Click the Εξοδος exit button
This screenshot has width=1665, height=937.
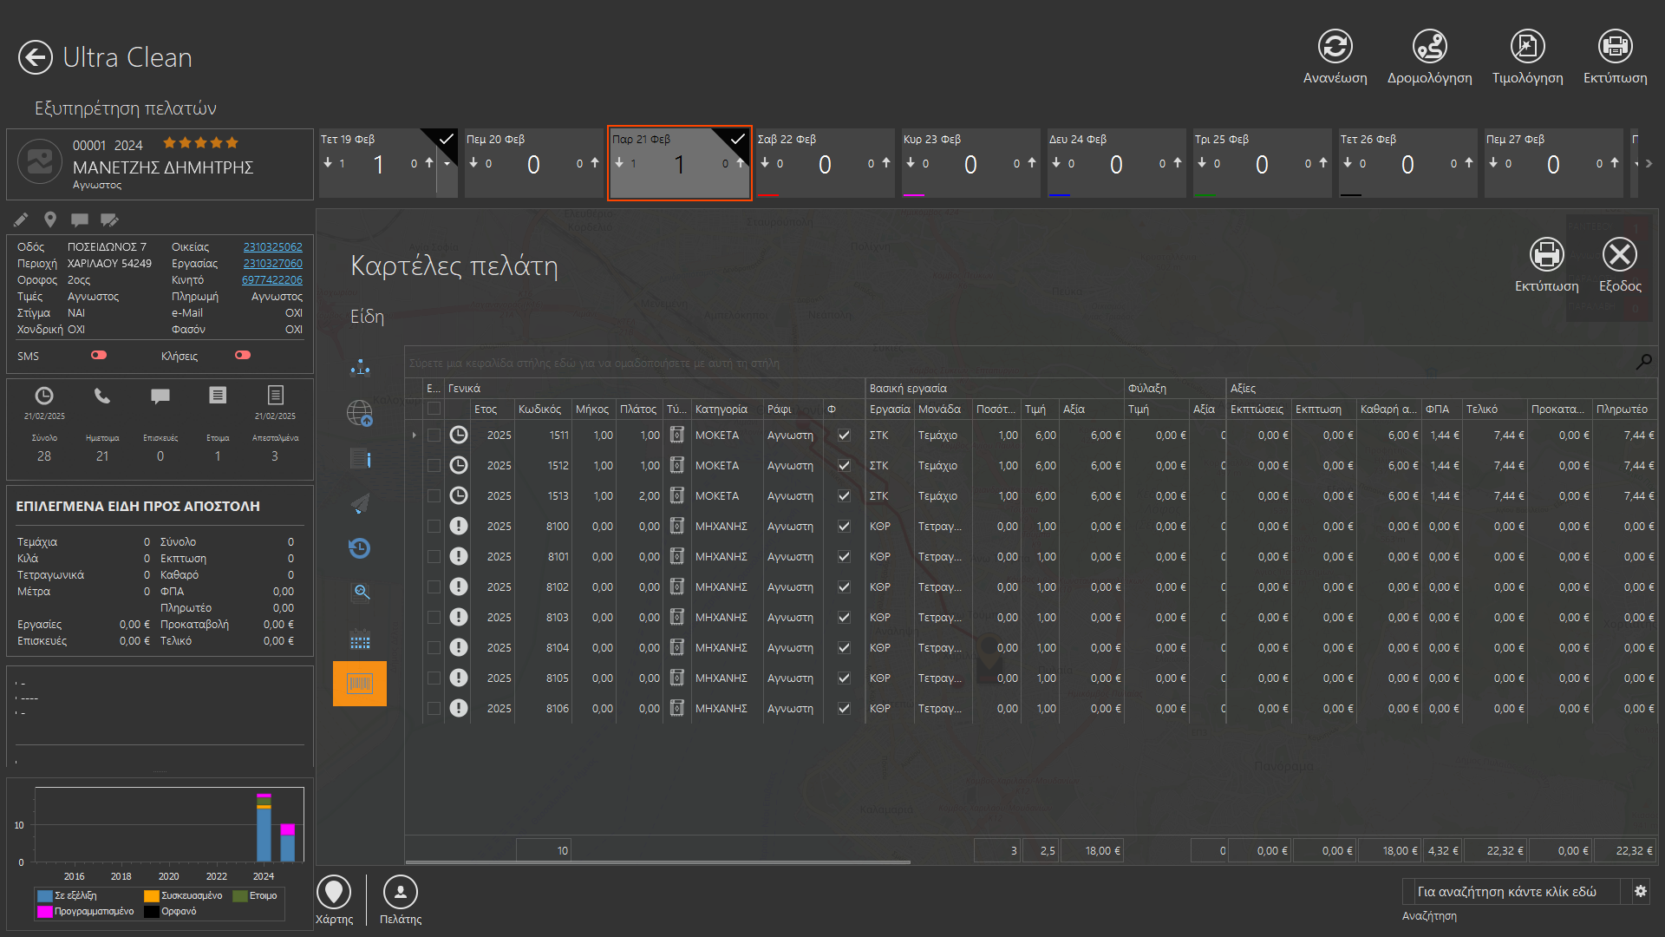[1619, 256]
